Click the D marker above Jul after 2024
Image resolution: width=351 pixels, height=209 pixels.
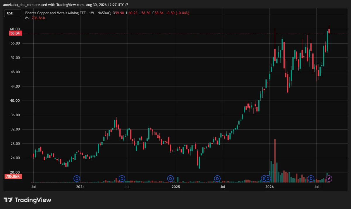pyautogui.click(x=122, y=178)
